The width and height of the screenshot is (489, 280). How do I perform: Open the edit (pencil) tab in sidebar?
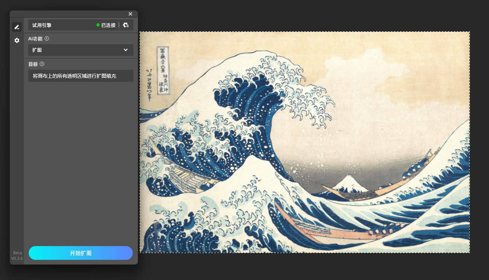point(17,27)
